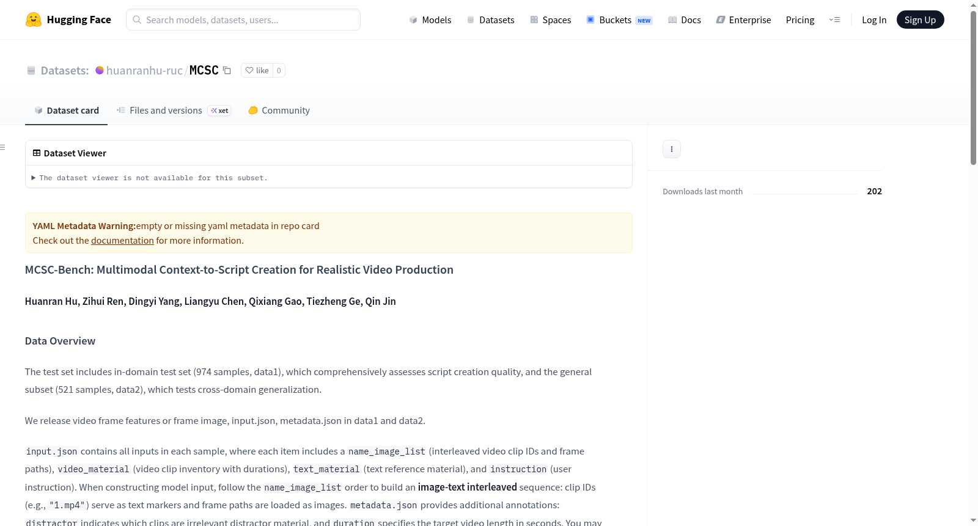Click the Datasets: breadcrumb label
This screenshot has height=526, width=978.
(65, 71)
